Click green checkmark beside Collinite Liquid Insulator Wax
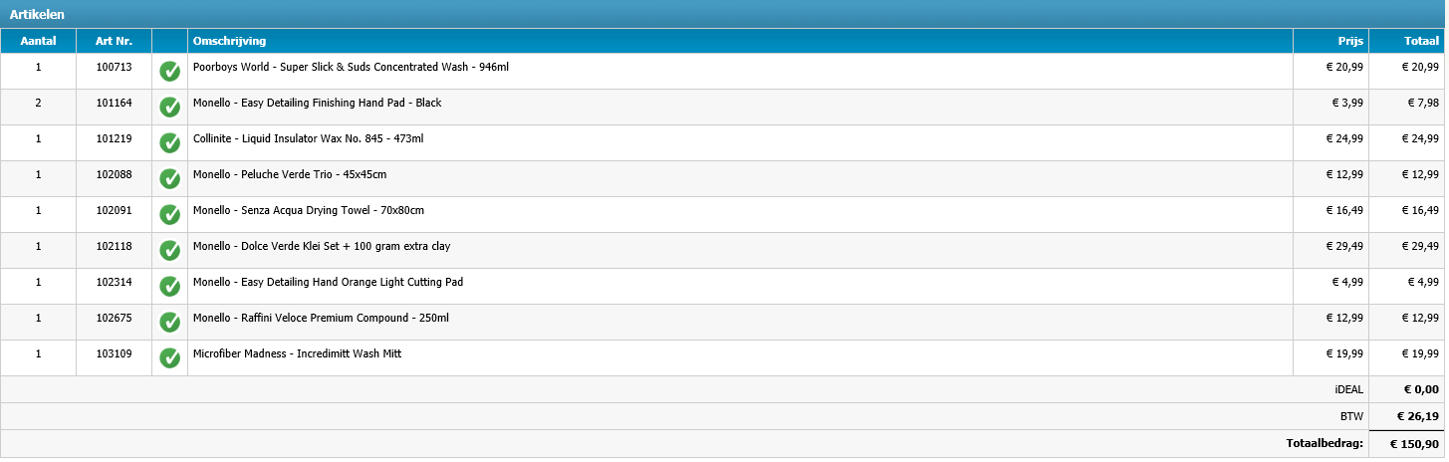The width and height of the screenshot is (1449, 462). (x=169, y=143)
